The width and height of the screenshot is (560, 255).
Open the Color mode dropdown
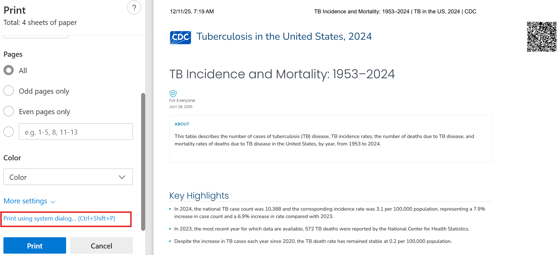[x=68, y=177]
